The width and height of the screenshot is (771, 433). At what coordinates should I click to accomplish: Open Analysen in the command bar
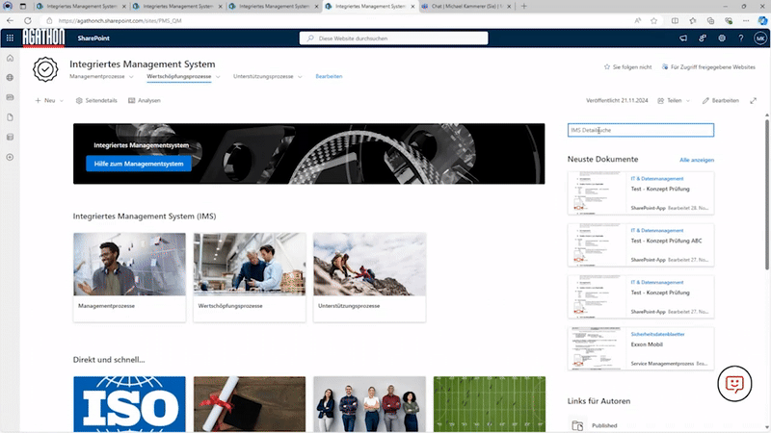pos(144,100)
